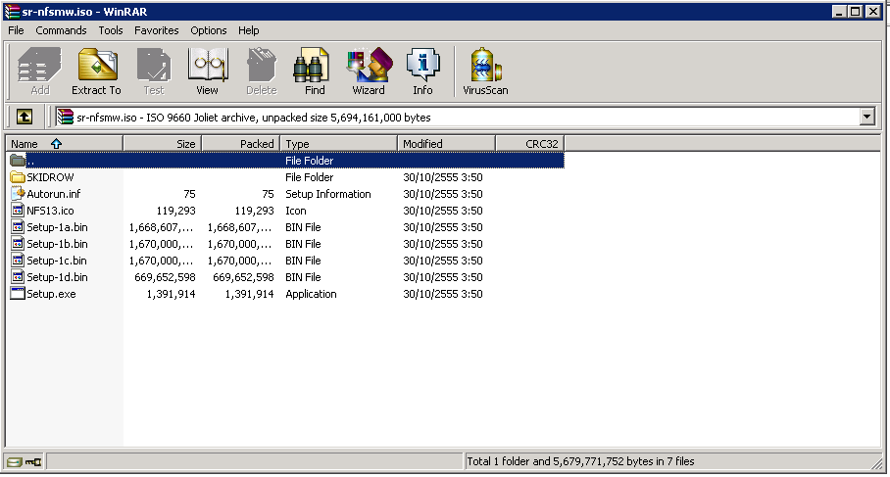The width and height of the screenshot is (890, 477).
Task: Click the parent folder '..' icon
Action: pyautogui.click(x=18, y=161)
